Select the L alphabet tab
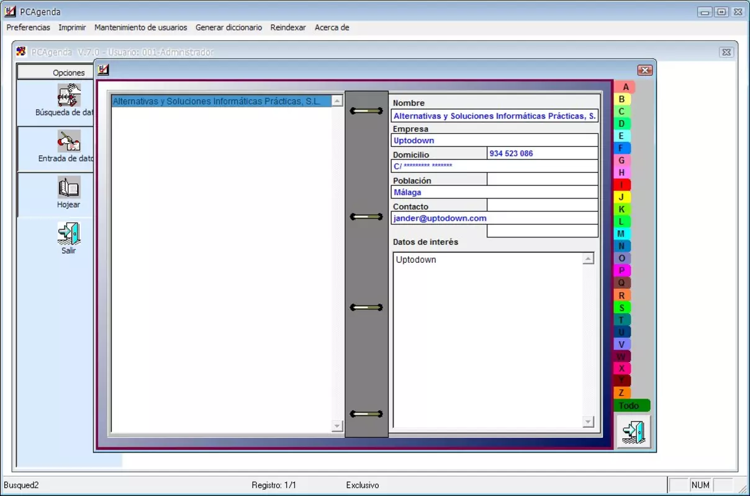Image resolution: width=750 pixels, height=496 pixels. coord(622,222)
